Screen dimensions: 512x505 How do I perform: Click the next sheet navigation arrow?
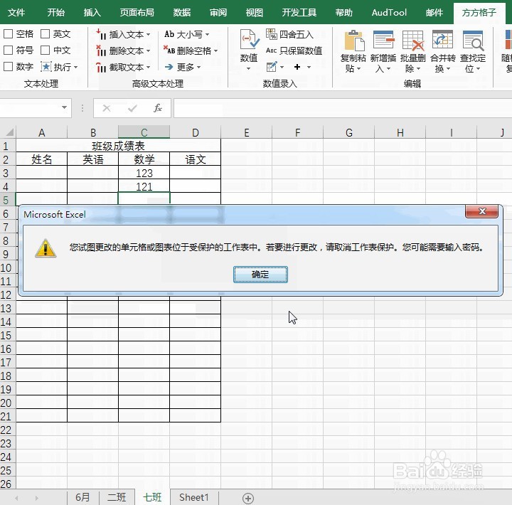pos(36,498)
